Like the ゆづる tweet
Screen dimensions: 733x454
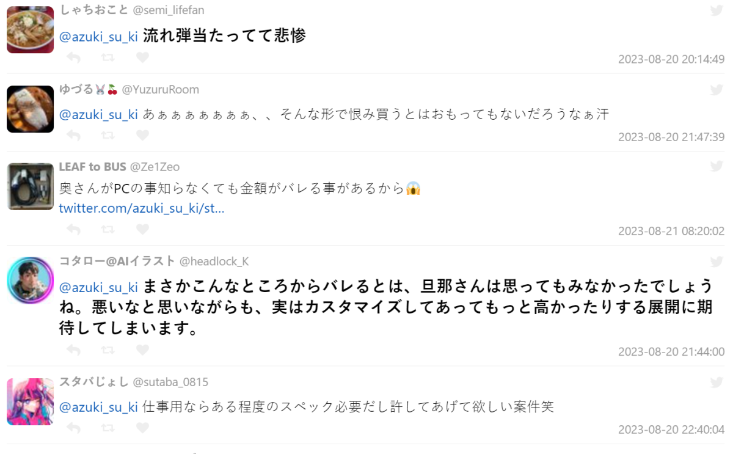tap(142, 135)
